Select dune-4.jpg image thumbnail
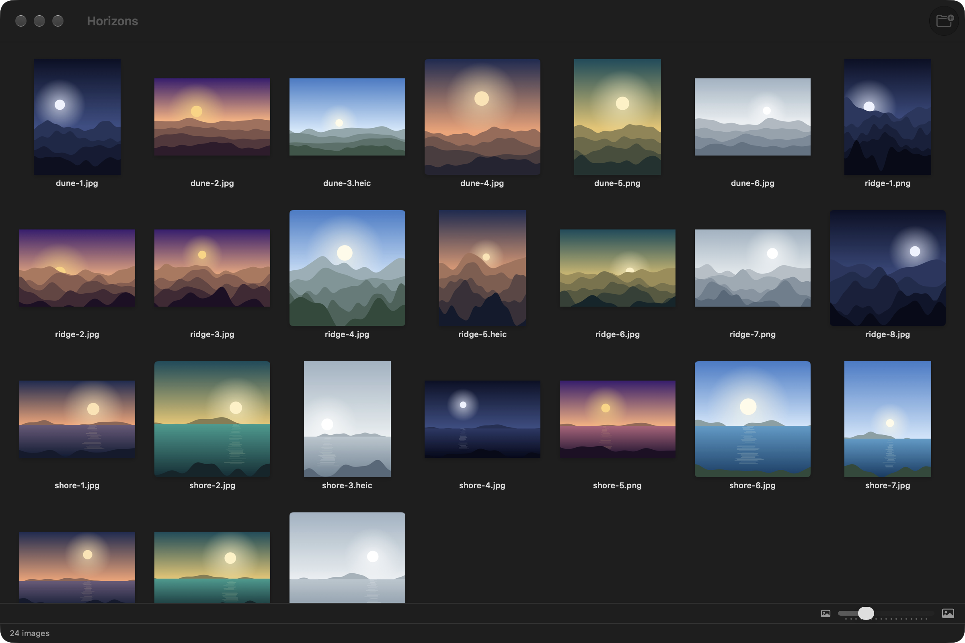965x643 pixels. 482,117
